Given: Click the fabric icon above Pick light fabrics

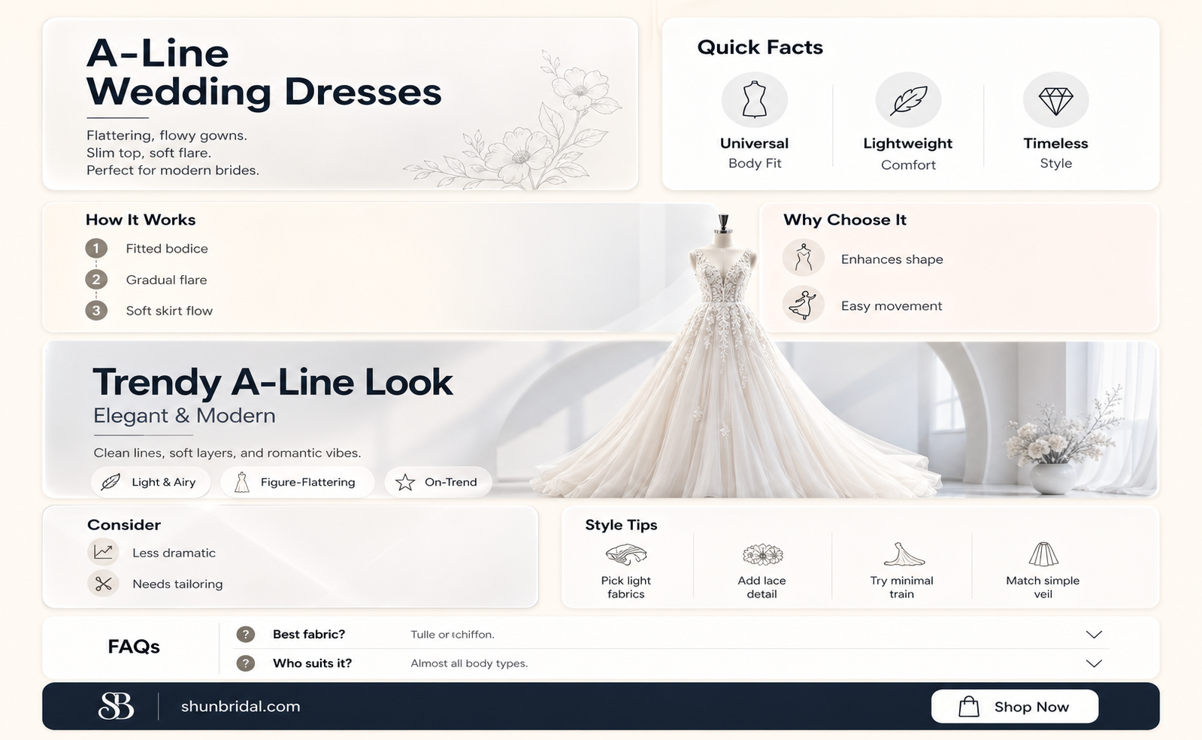Looking at the screenshot, I should click(x=626, y=555).
